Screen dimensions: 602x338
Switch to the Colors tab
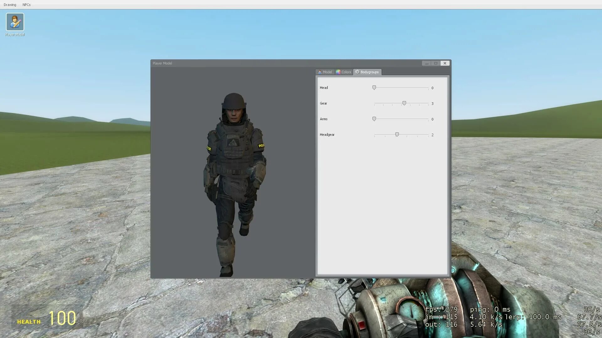click(x=343, y=72)
